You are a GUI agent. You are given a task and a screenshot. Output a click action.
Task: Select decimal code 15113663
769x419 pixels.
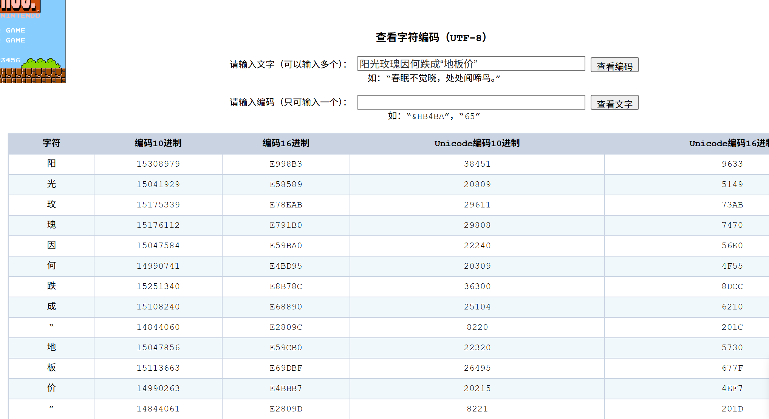[158, 368]
